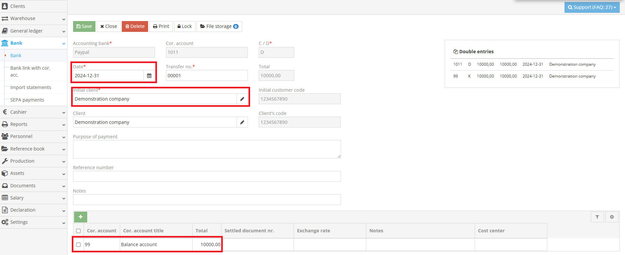This screenshot has height=255, width=625.
Task: Click the green plus add-row button
Action: (x=81, y=217)
